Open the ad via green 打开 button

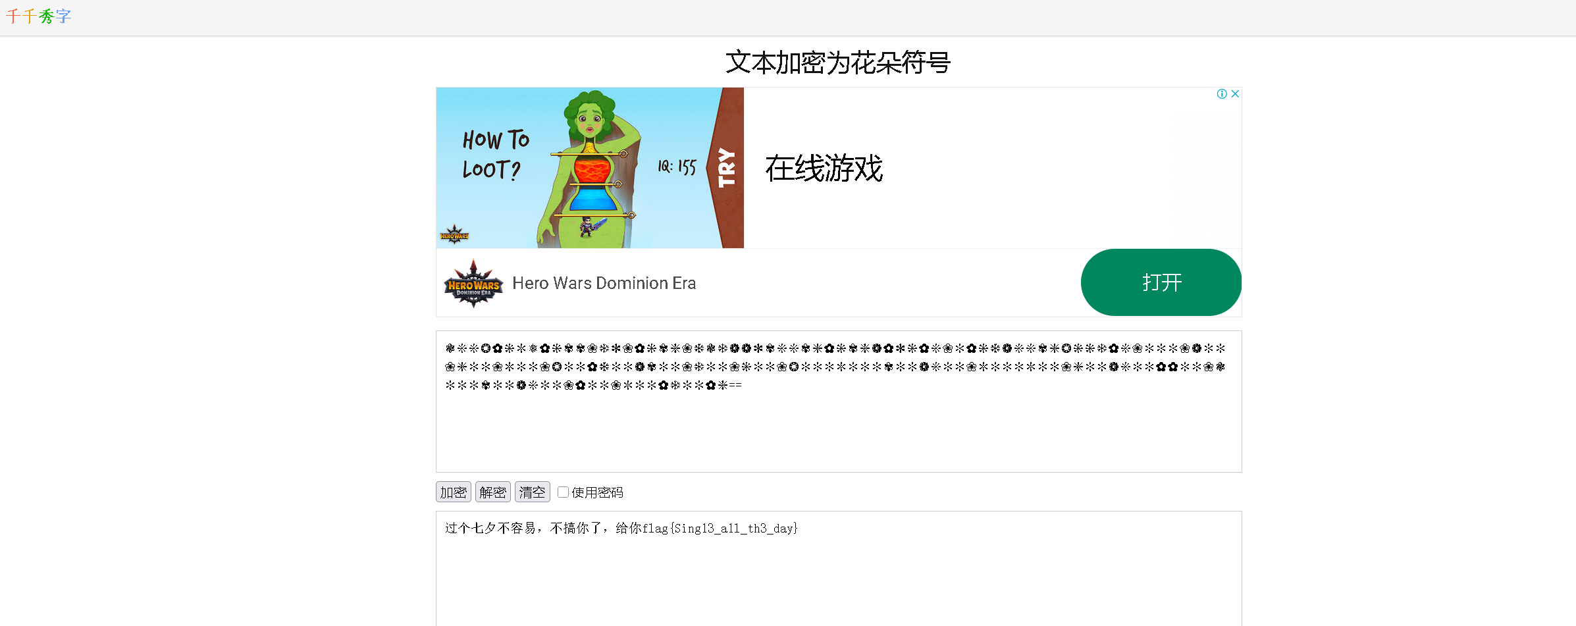pyautogui.click(x=1161, y=282)
